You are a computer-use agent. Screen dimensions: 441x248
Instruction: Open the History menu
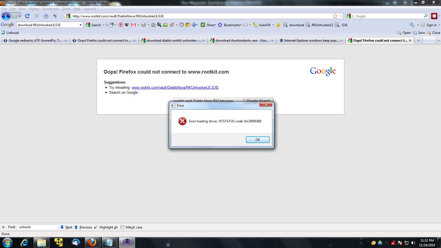[34, 9]
